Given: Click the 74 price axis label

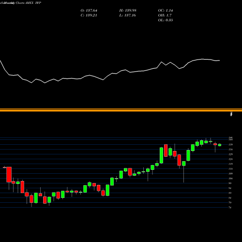Looking at the screenshot, I should (230, 208).
